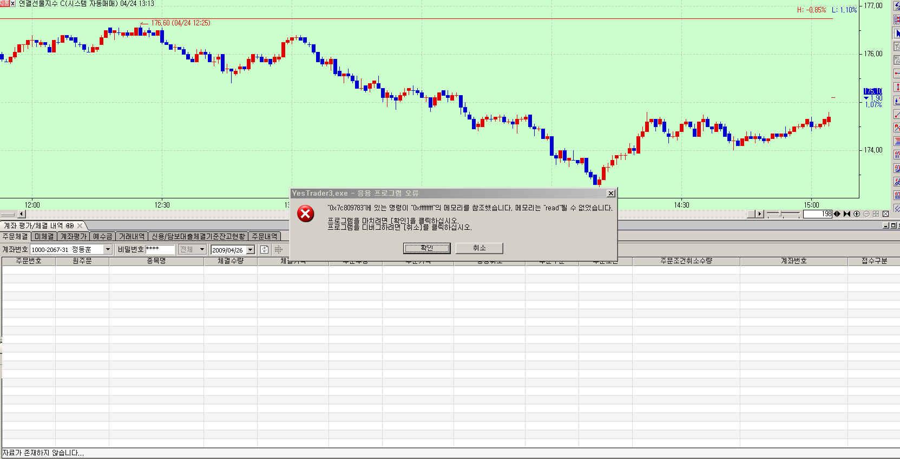Open the date picker dropdown for 2009/04/26
Screen dimensions: 900x459
pyautogui.click(x=251, y=250)
